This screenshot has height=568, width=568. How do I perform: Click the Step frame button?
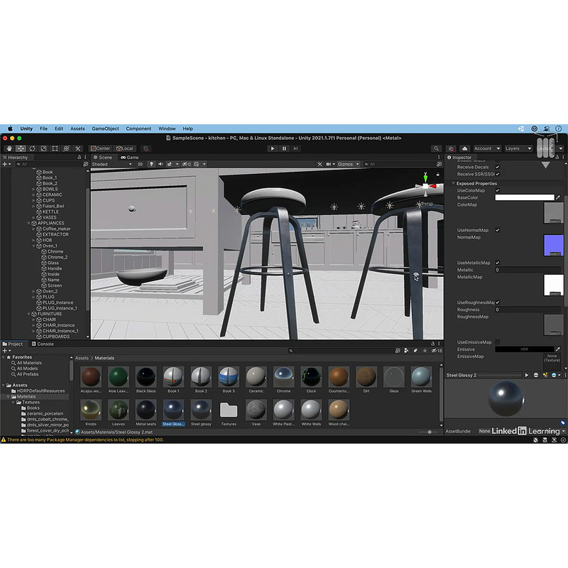click(295, 148)
